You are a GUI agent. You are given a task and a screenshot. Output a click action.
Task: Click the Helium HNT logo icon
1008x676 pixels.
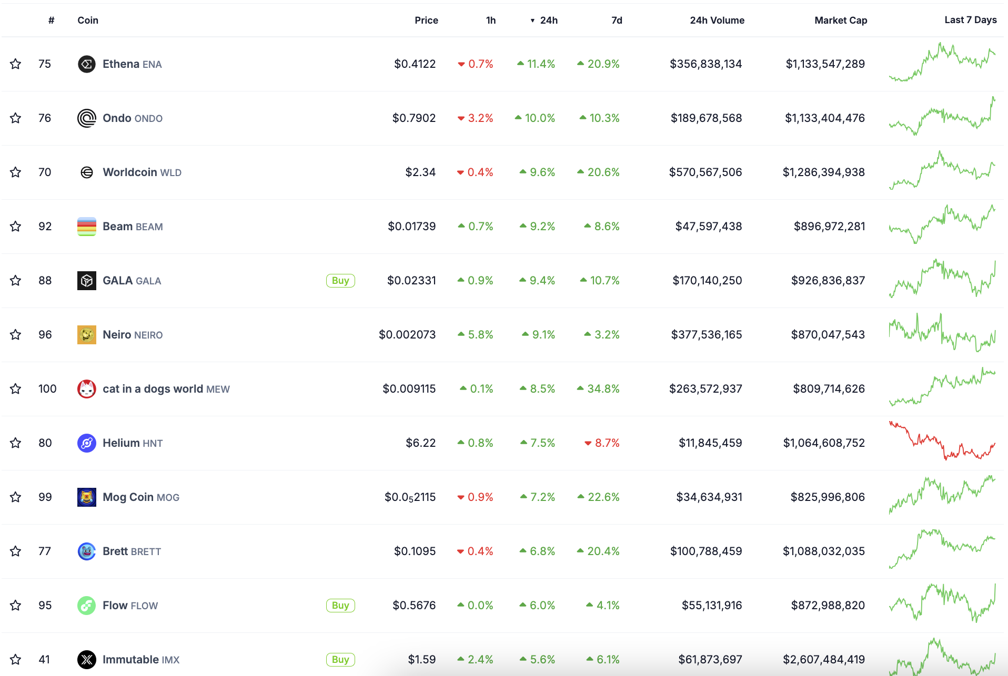point(87,443)
